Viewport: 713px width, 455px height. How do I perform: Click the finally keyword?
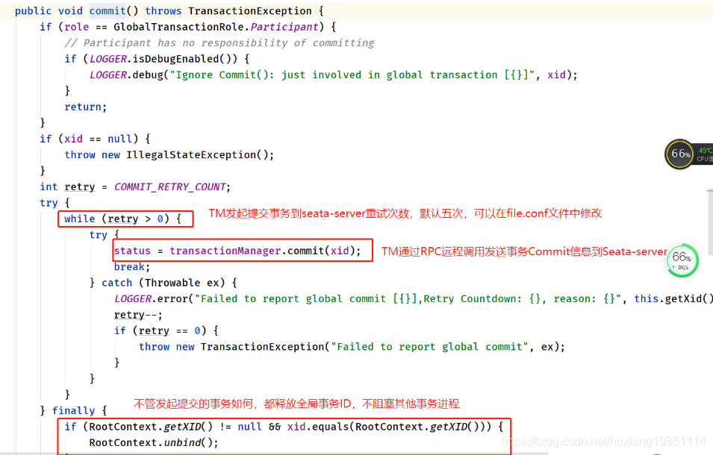coord(73,410)
